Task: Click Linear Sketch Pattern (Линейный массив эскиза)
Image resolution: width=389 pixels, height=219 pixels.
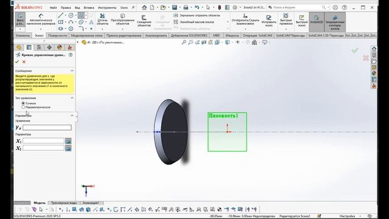Action: pos(194,22)
